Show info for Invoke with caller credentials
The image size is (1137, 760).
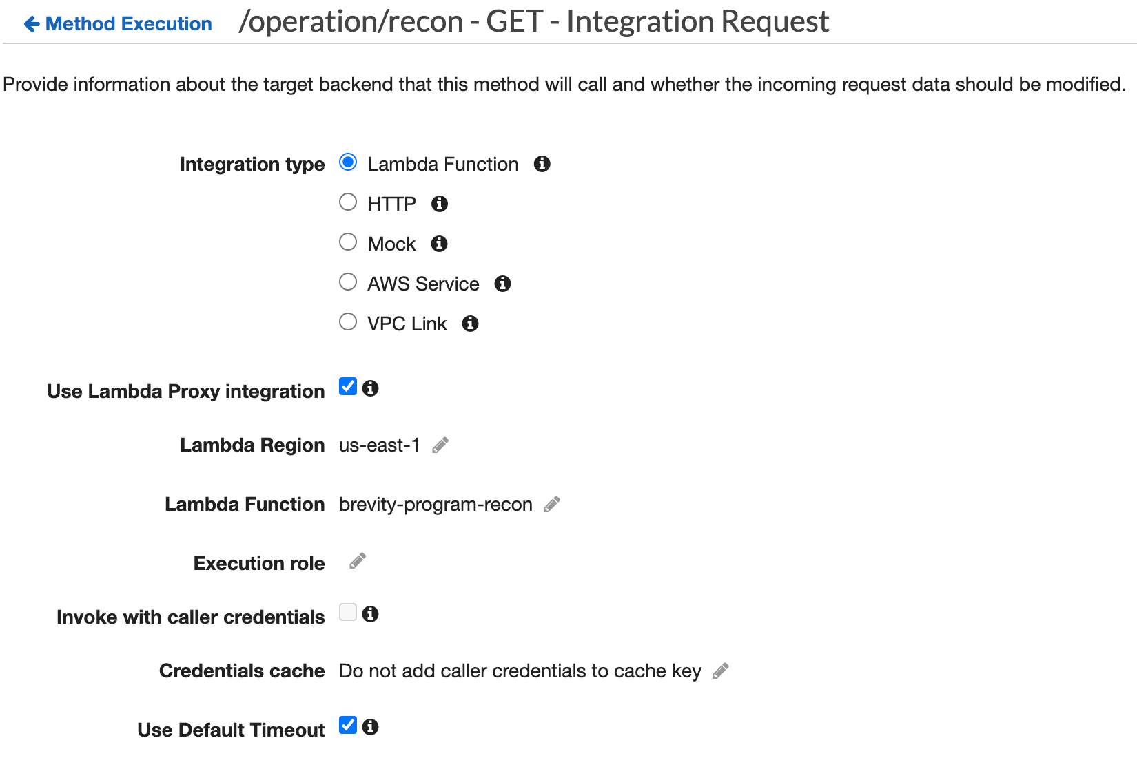(x=371, y=614)
